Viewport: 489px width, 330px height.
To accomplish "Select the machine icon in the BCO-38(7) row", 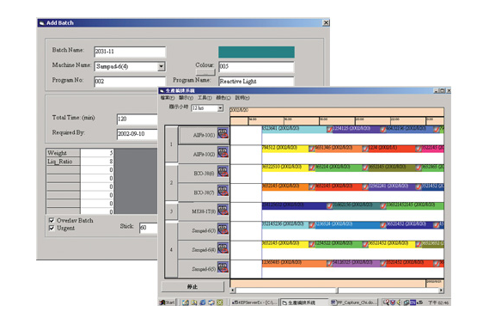I will pyautogui.click(x=223, y=191).
